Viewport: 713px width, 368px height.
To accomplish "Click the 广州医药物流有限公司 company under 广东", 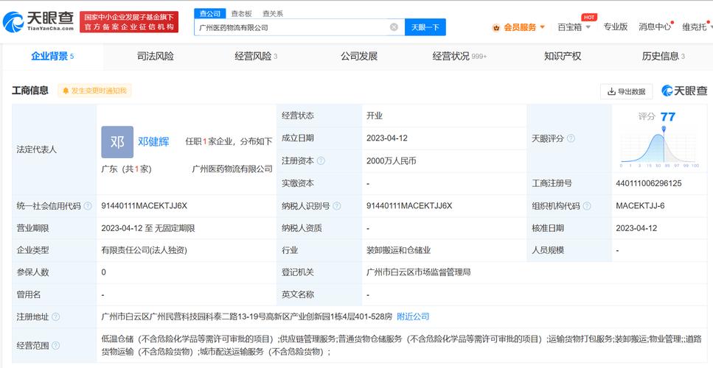I will 232,169.
